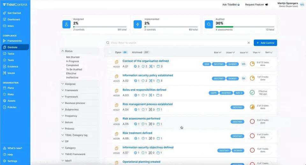Image resolution: width=306 pixels, height=165 pixels.
Task: Clear the search with the X icon
Action: pos(249,43)
